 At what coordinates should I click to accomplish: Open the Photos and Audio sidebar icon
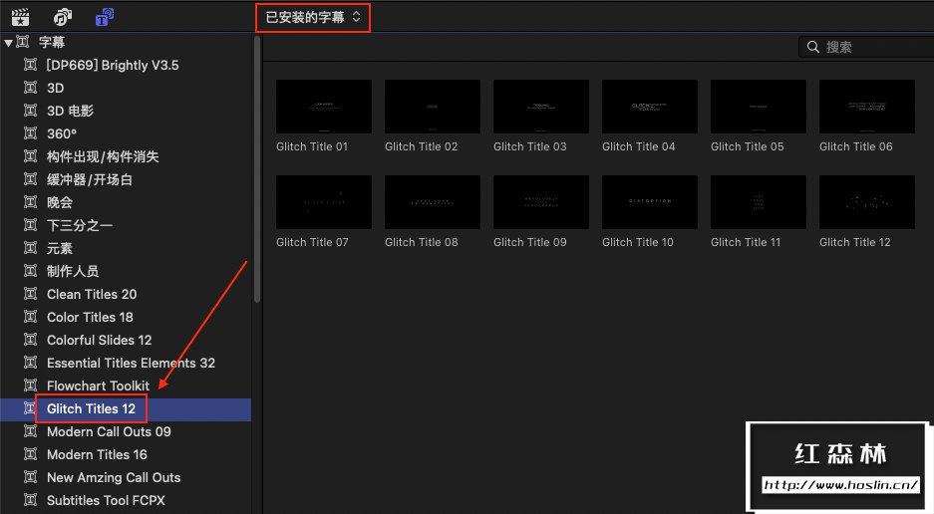[x=63, y=17]
